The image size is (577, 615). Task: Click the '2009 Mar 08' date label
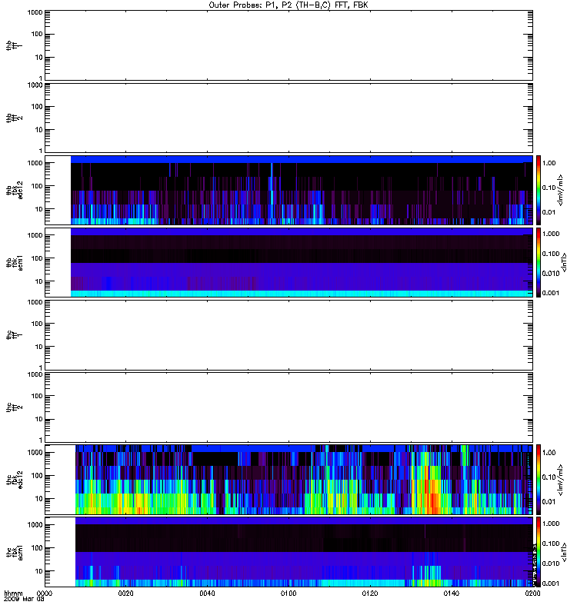[x=24, y=600]
